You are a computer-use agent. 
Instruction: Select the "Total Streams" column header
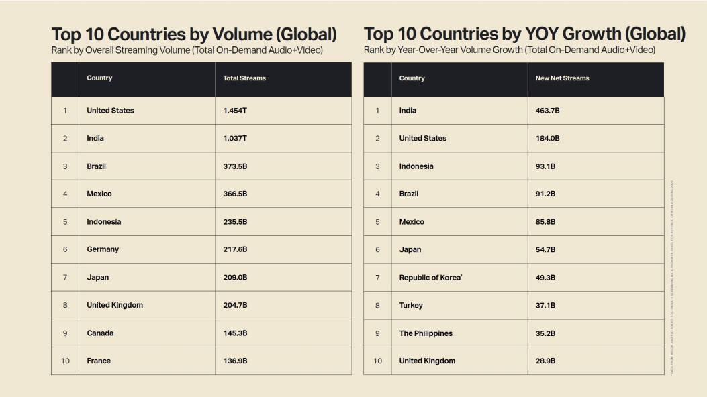244,78
